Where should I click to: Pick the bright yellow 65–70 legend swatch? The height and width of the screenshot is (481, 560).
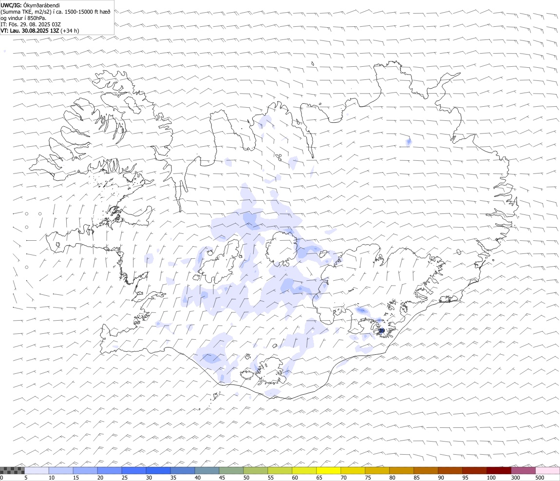click(329, 470)
